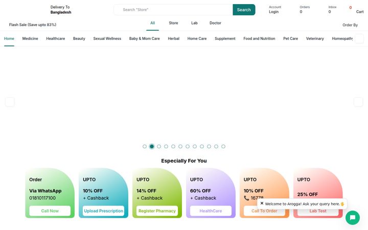Open the Order By option
Screen dimensions: 368x230
click(x=350, y=25)
